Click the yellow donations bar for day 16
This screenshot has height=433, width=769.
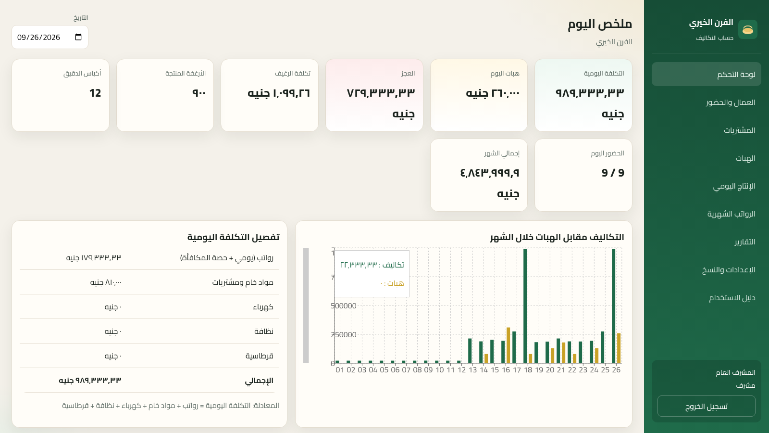coord(508,345)
